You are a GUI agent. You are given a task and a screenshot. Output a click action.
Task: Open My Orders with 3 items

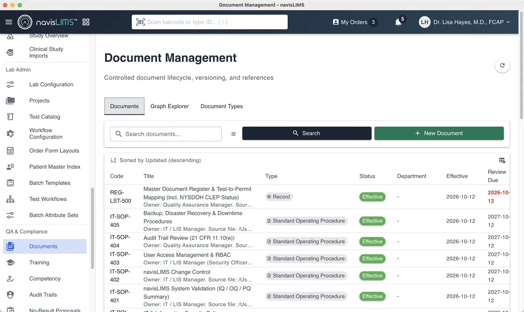pos(355,22)
